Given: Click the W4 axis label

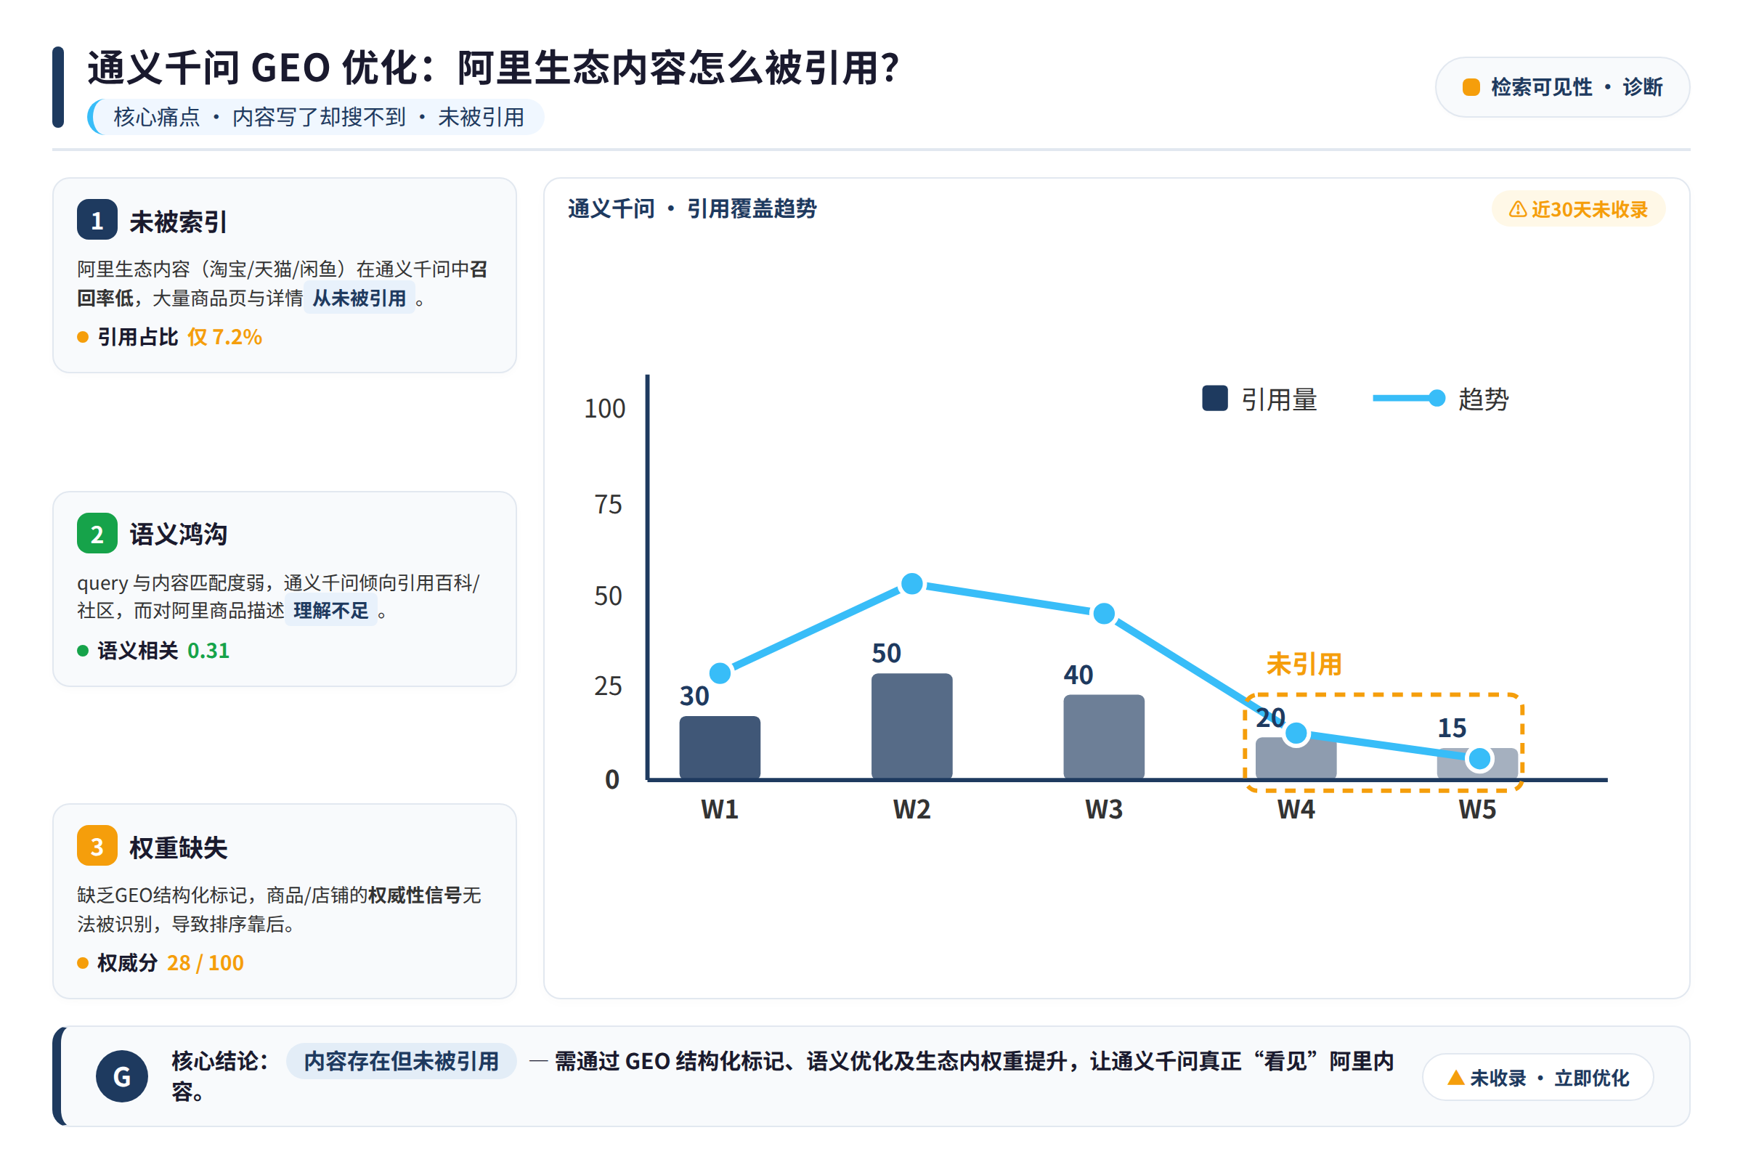Looking at the screenshot, I should pos(1296,809).
